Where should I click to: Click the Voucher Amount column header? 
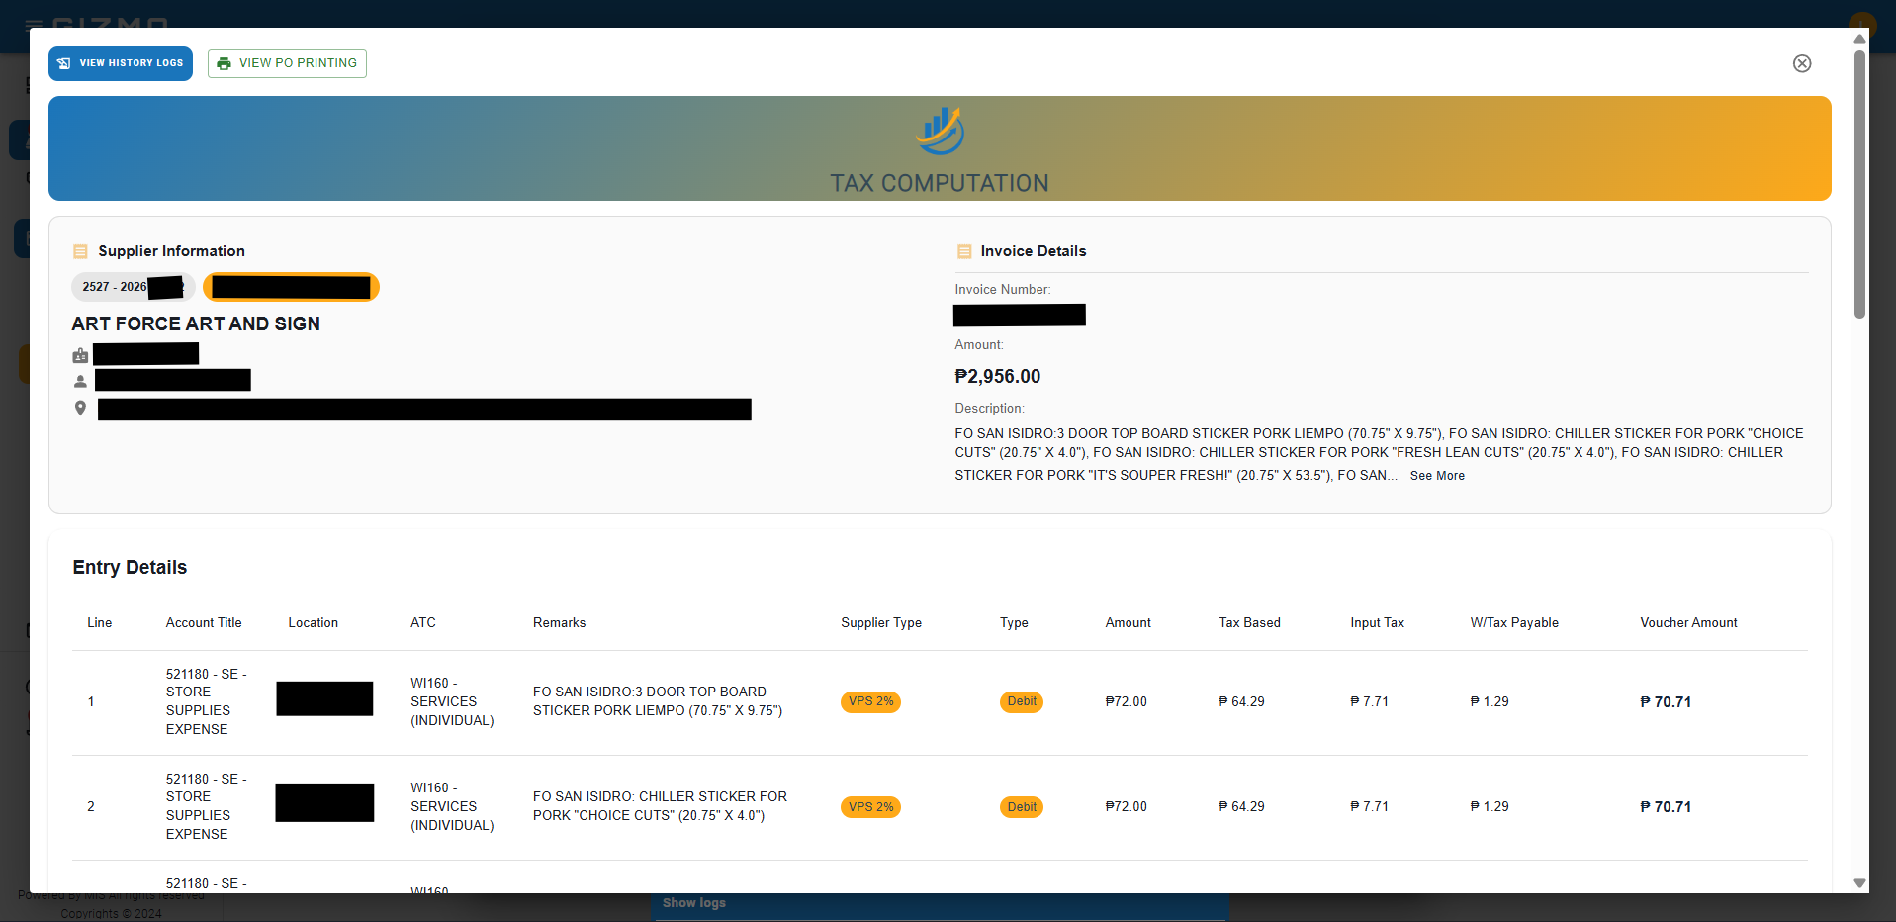(1688, 623)
